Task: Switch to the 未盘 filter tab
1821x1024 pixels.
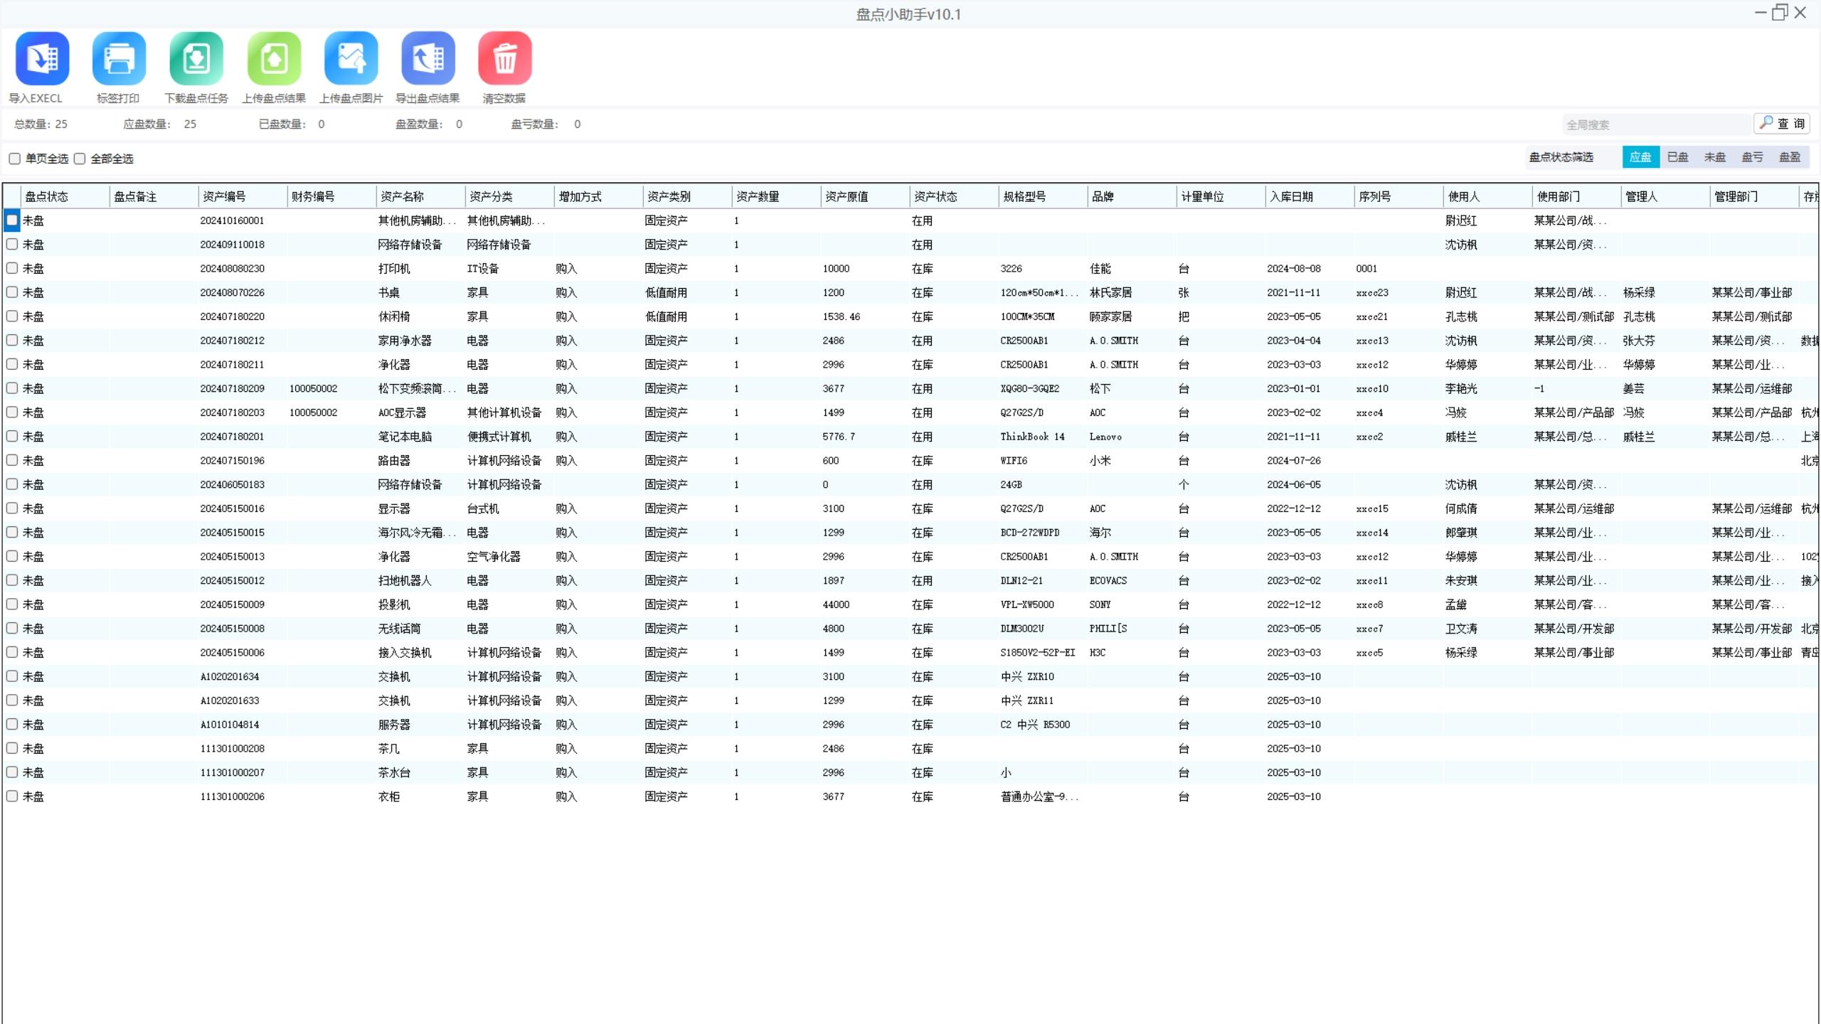Action: 1714,156
